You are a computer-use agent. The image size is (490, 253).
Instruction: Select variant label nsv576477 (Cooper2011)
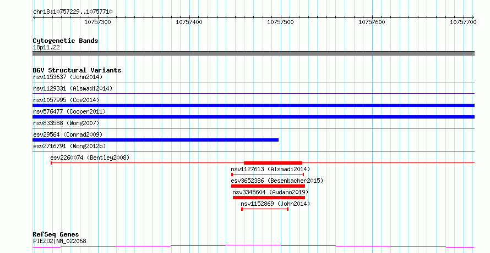(69, 111)
